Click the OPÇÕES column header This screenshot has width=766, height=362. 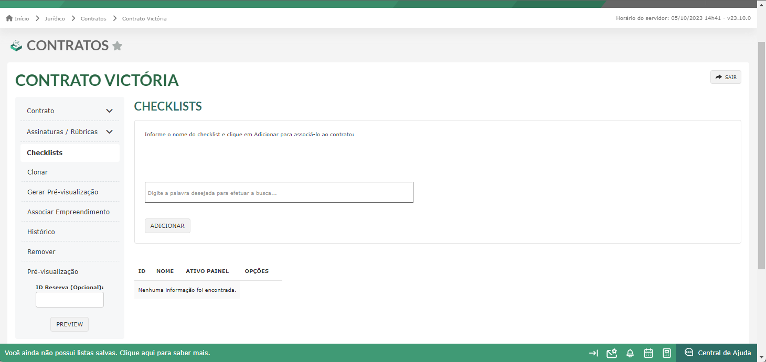(x=257, y=271)
